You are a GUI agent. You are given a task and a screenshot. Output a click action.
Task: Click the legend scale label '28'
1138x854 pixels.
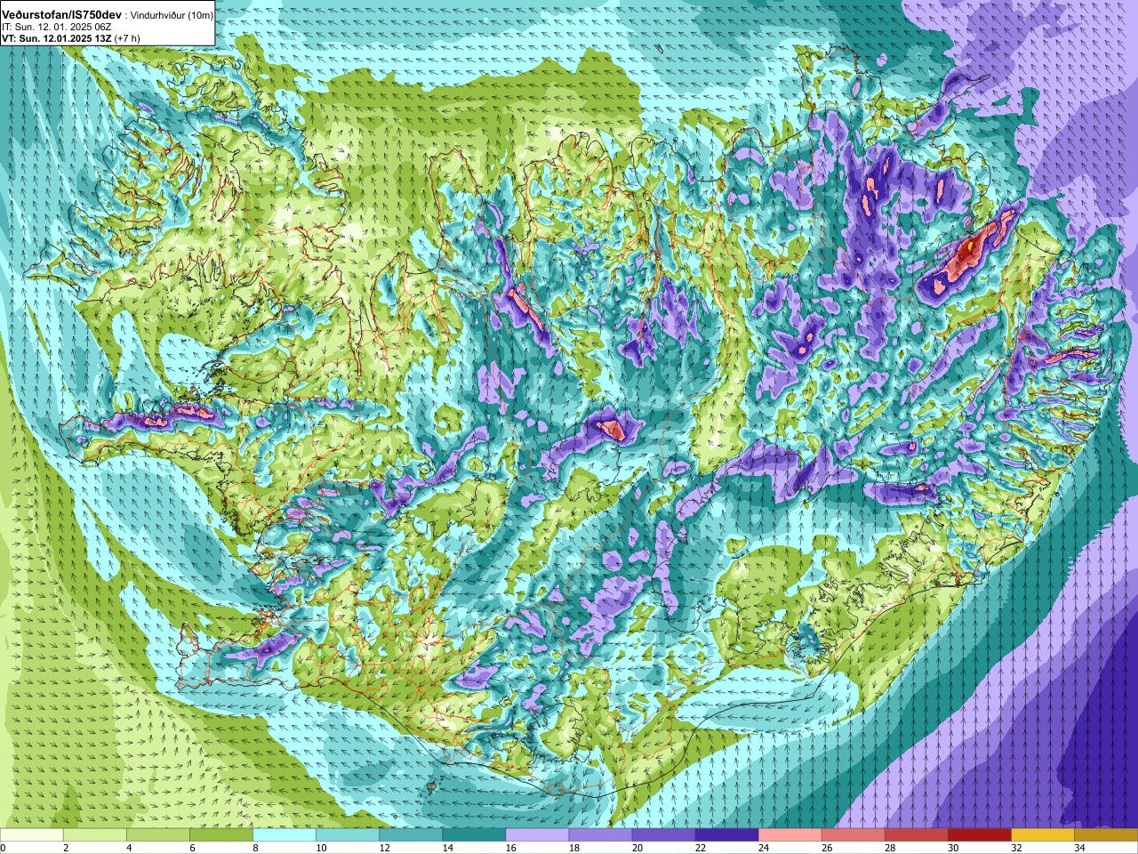(889, 848)
